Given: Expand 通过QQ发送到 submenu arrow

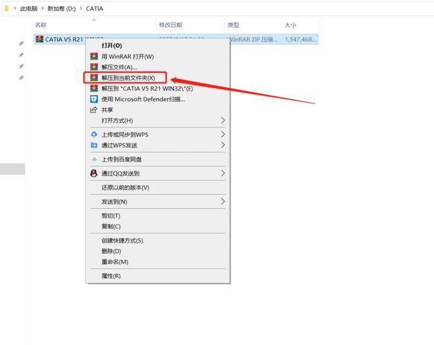Looking at the screenshot, I should 223,173.
